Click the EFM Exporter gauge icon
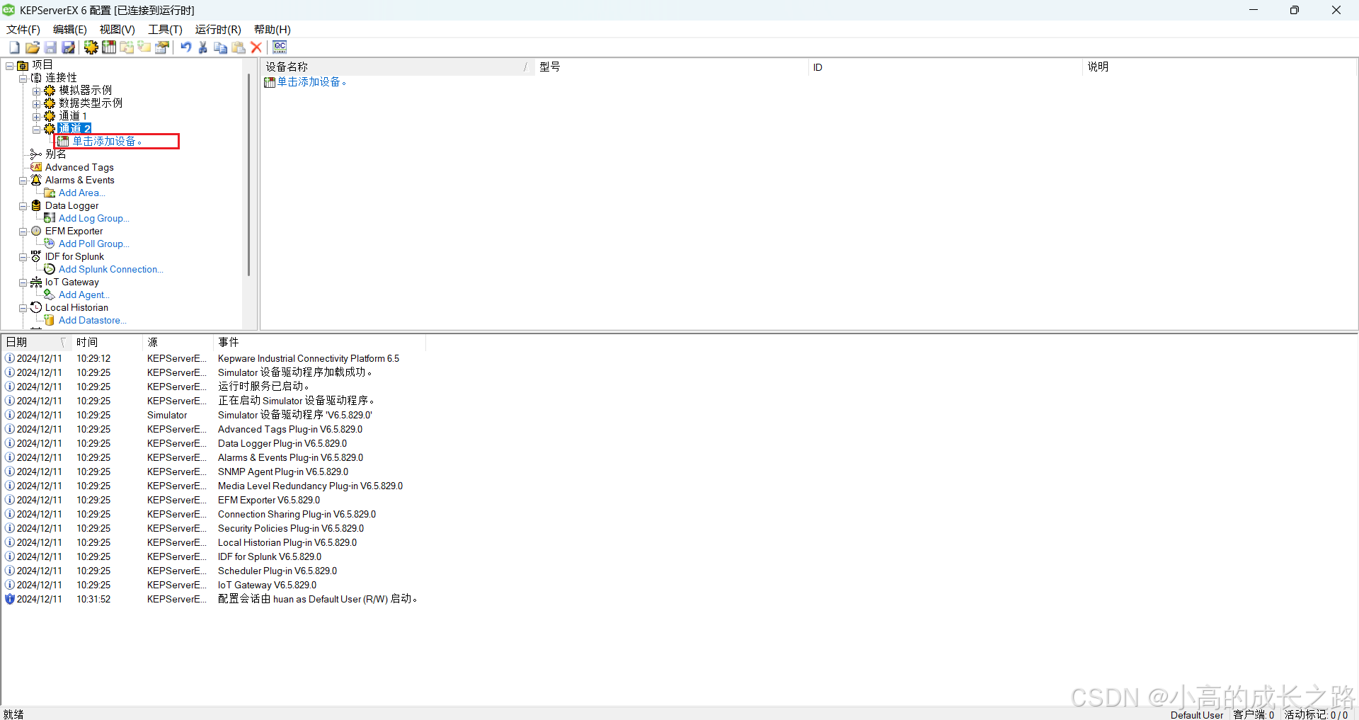This screenshot has height=720, width=1359. pyautogui.click(x=36, y=231)
